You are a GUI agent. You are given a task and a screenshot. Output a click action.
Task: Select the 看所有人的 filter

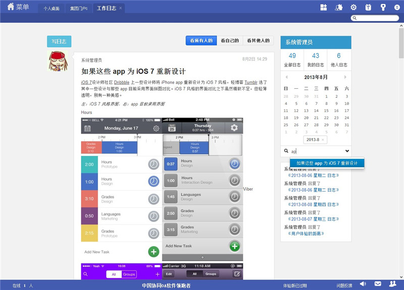(201, 40)
